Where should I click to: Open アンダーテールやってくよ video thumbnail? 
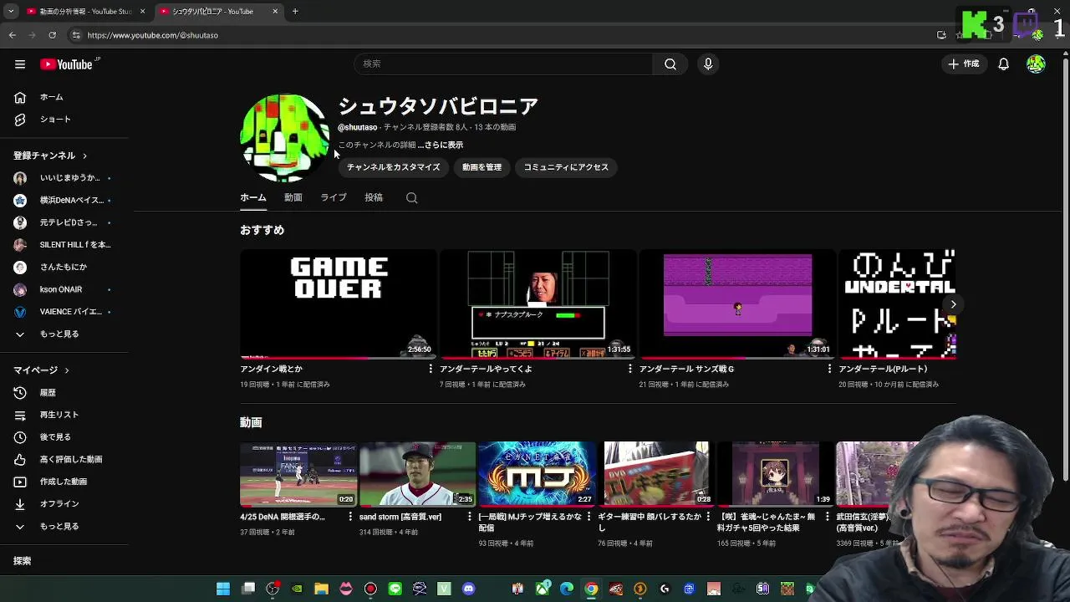538,304
